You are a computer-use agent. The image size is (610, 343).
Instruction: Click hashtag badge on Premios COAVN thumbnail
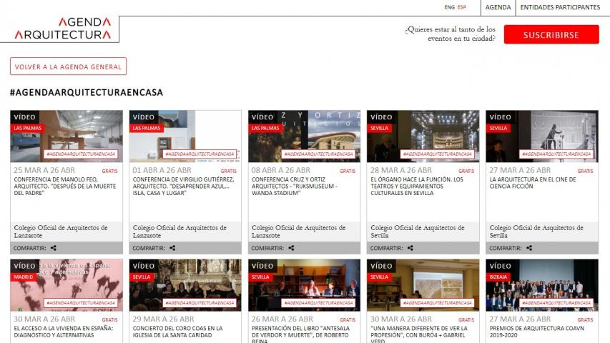[556, 302]
